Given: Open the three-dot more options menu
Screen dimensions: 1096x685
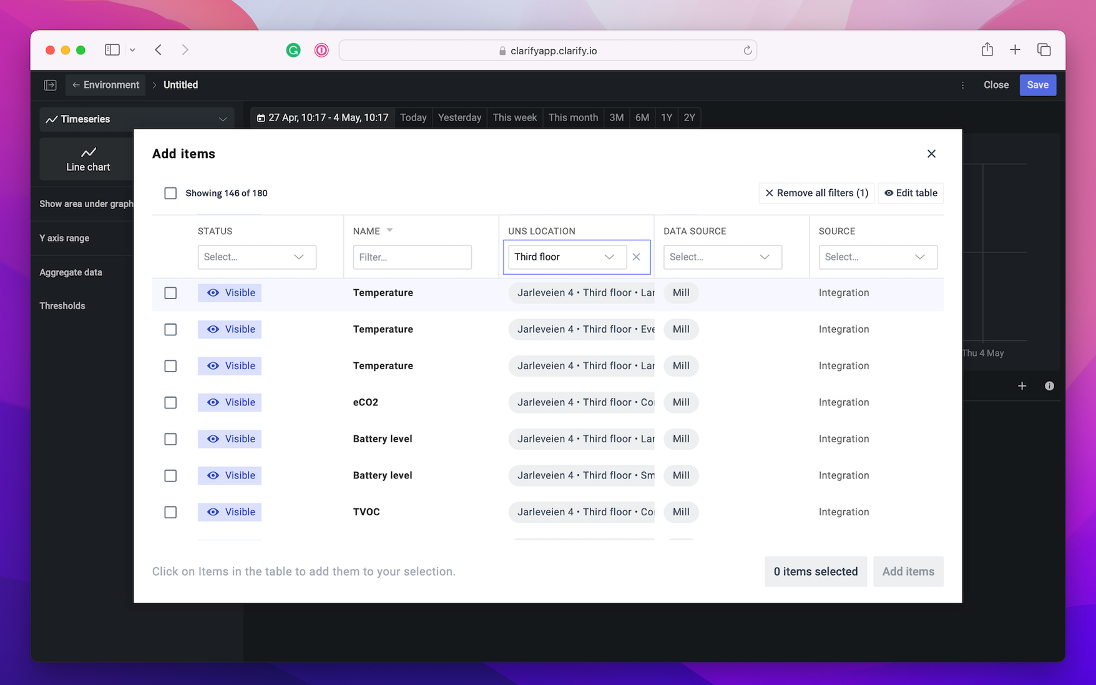Looking at the screenshot, I should pyautogui.click(x=962, y=85).
